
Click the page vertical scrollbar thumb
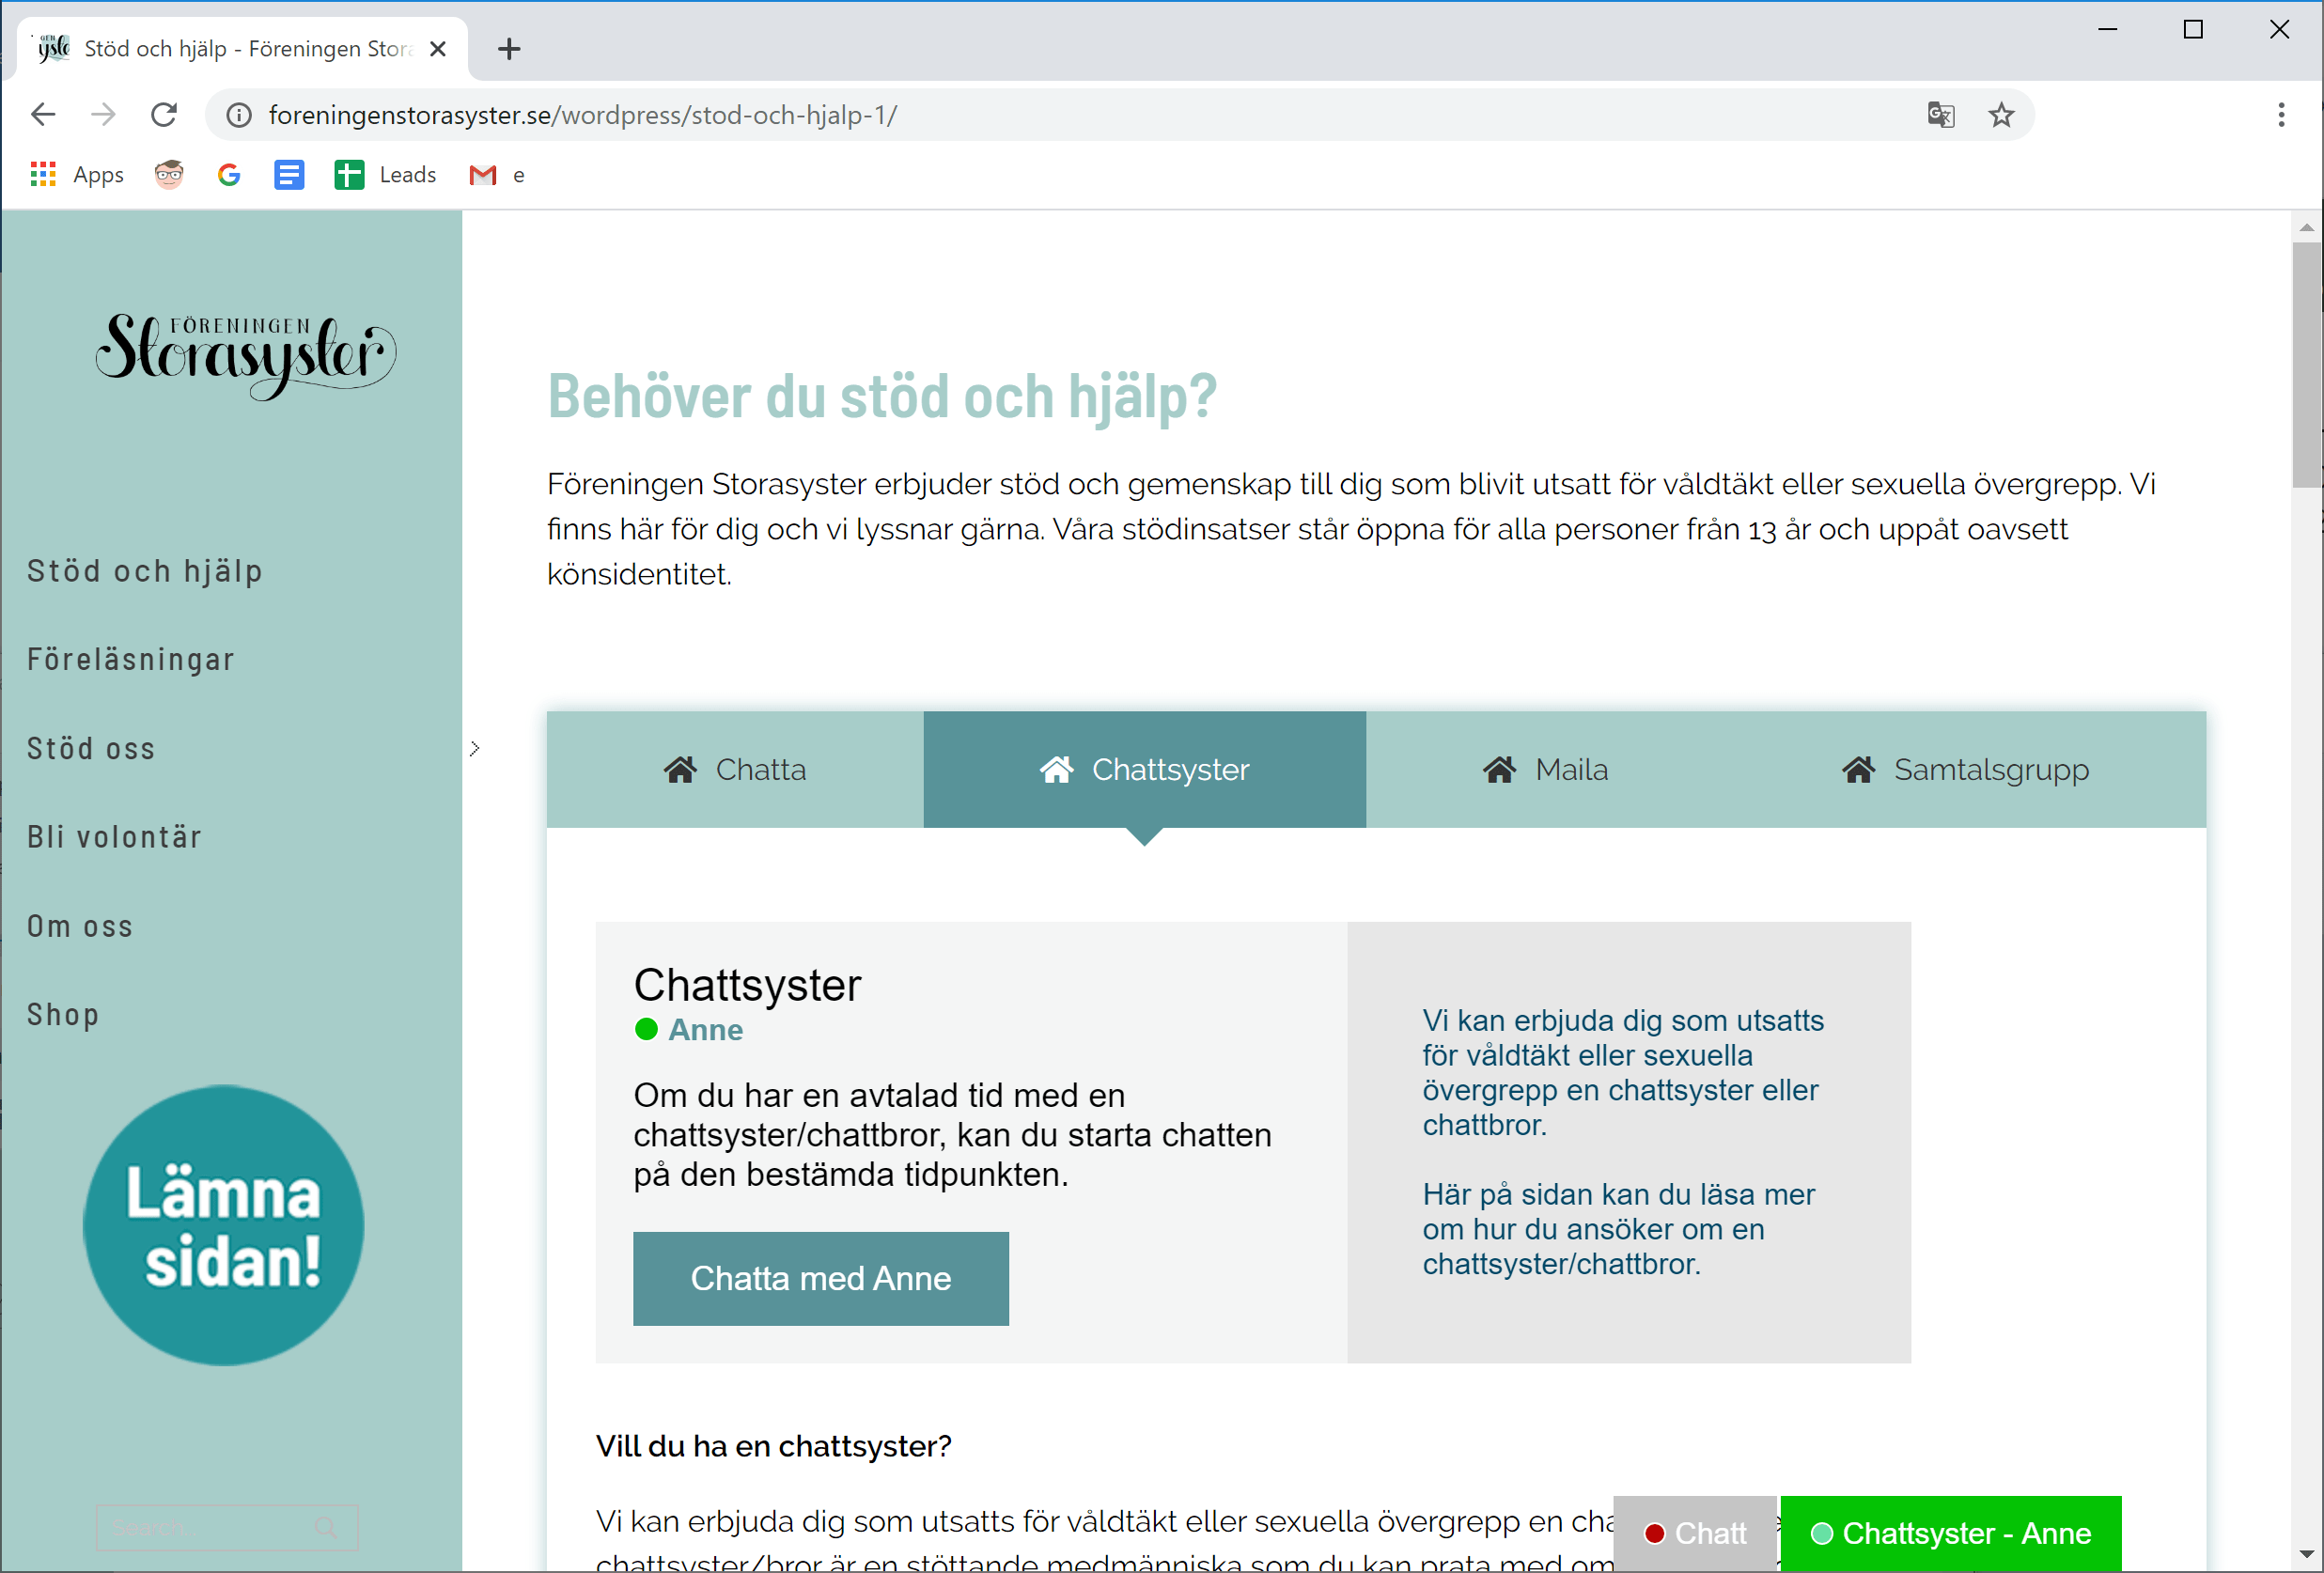pyautogui.click(x=2306, y=365)
